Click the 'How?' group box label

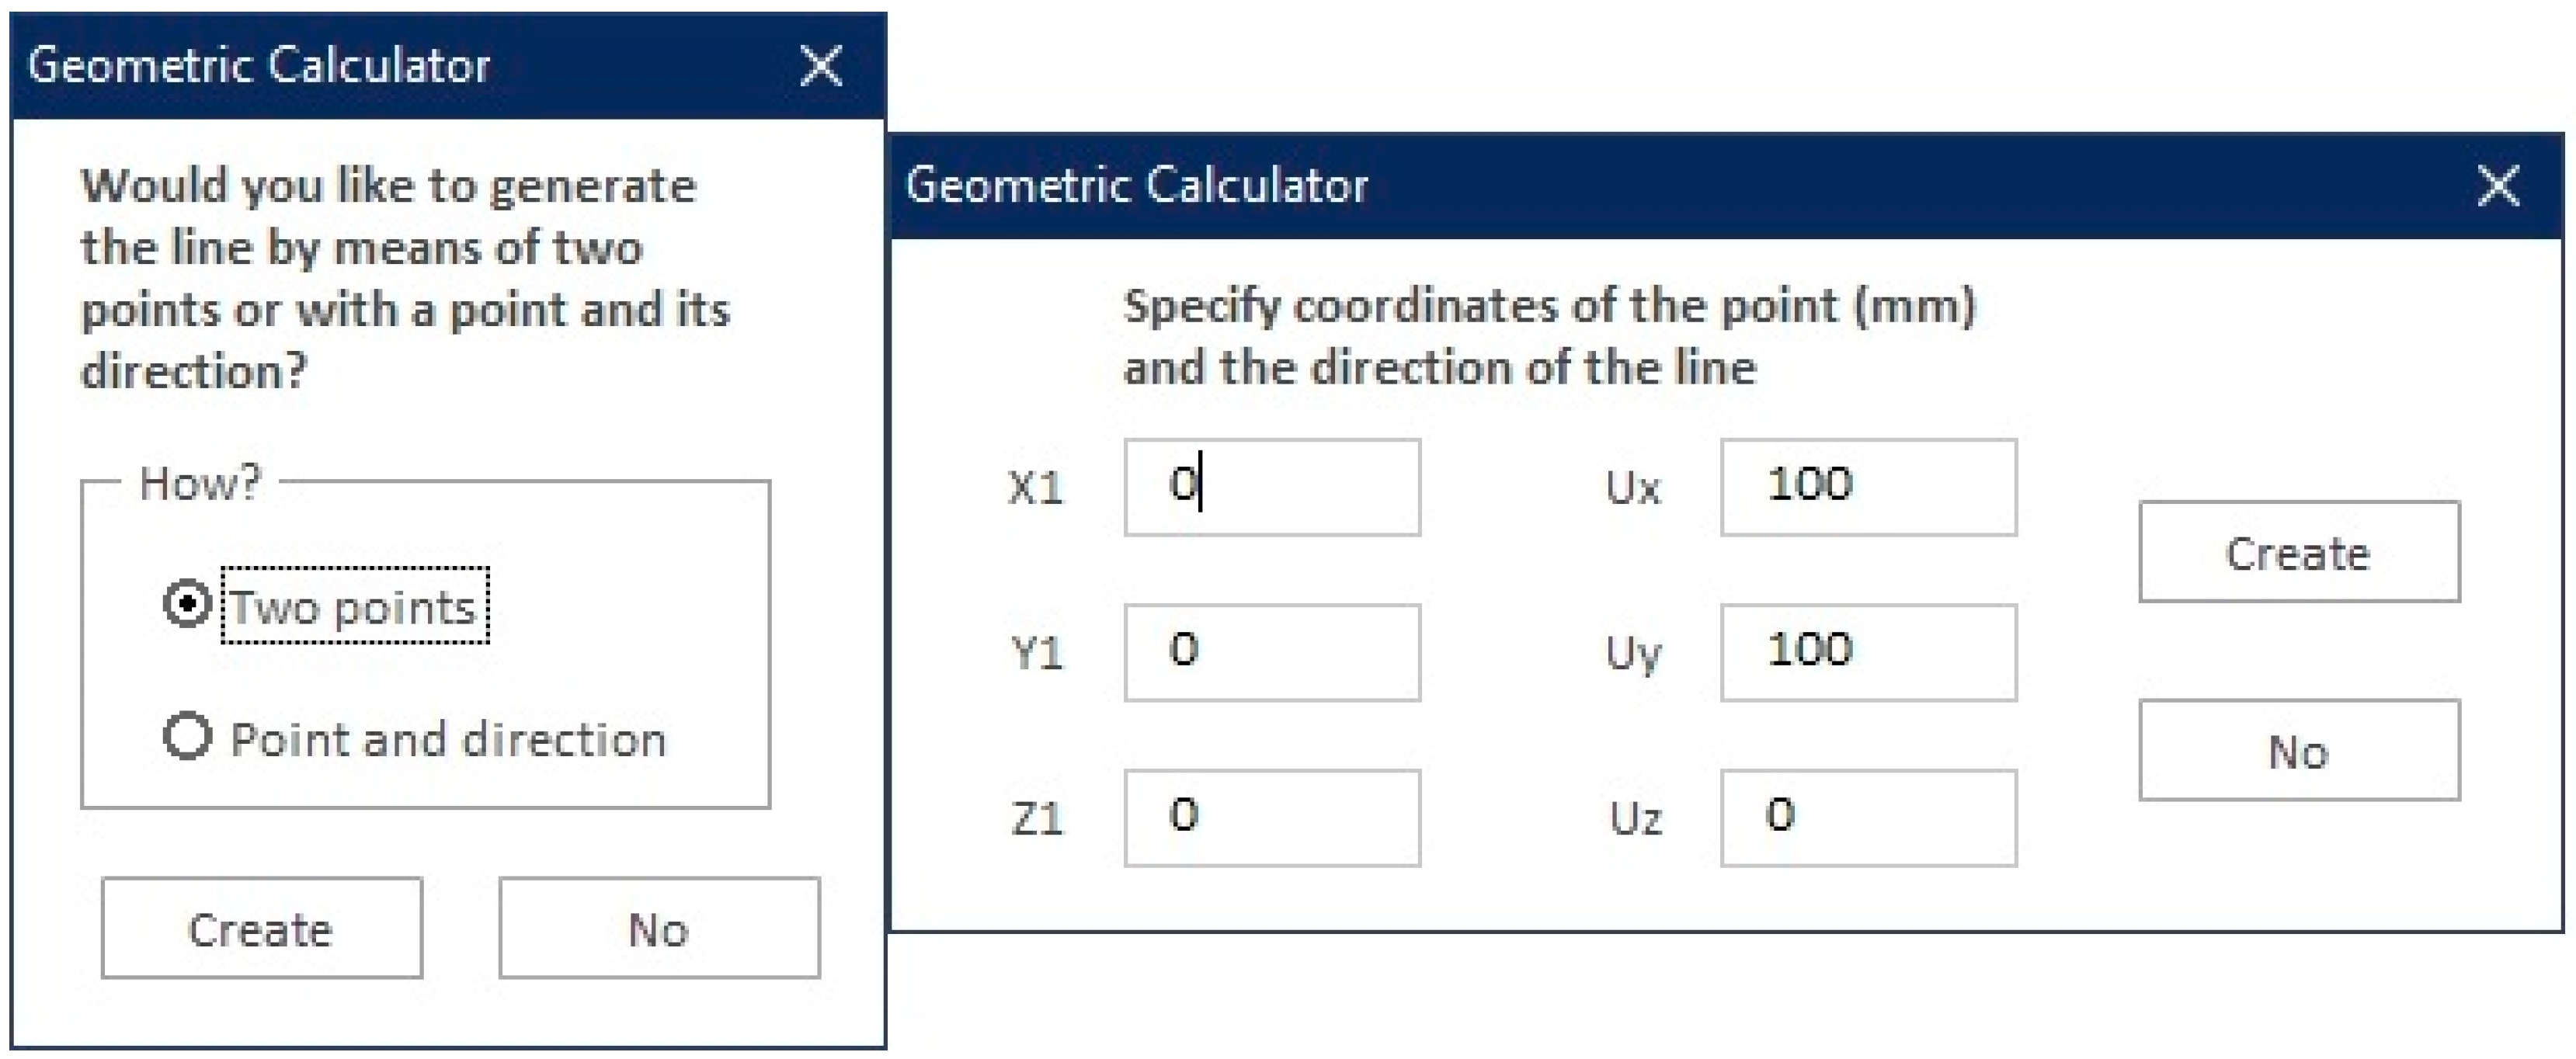(199, 482)
